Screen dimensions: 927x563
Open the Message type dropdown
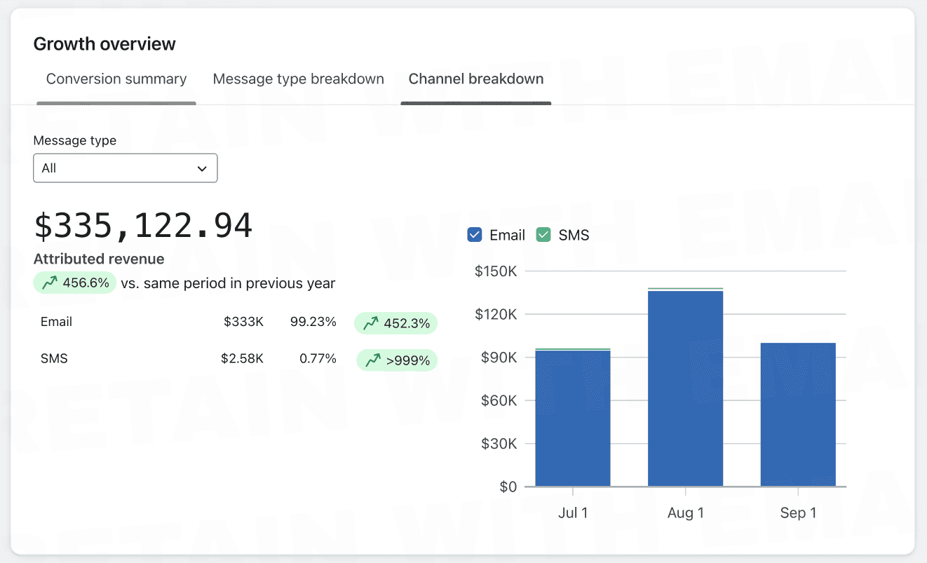tap(126, 168)
